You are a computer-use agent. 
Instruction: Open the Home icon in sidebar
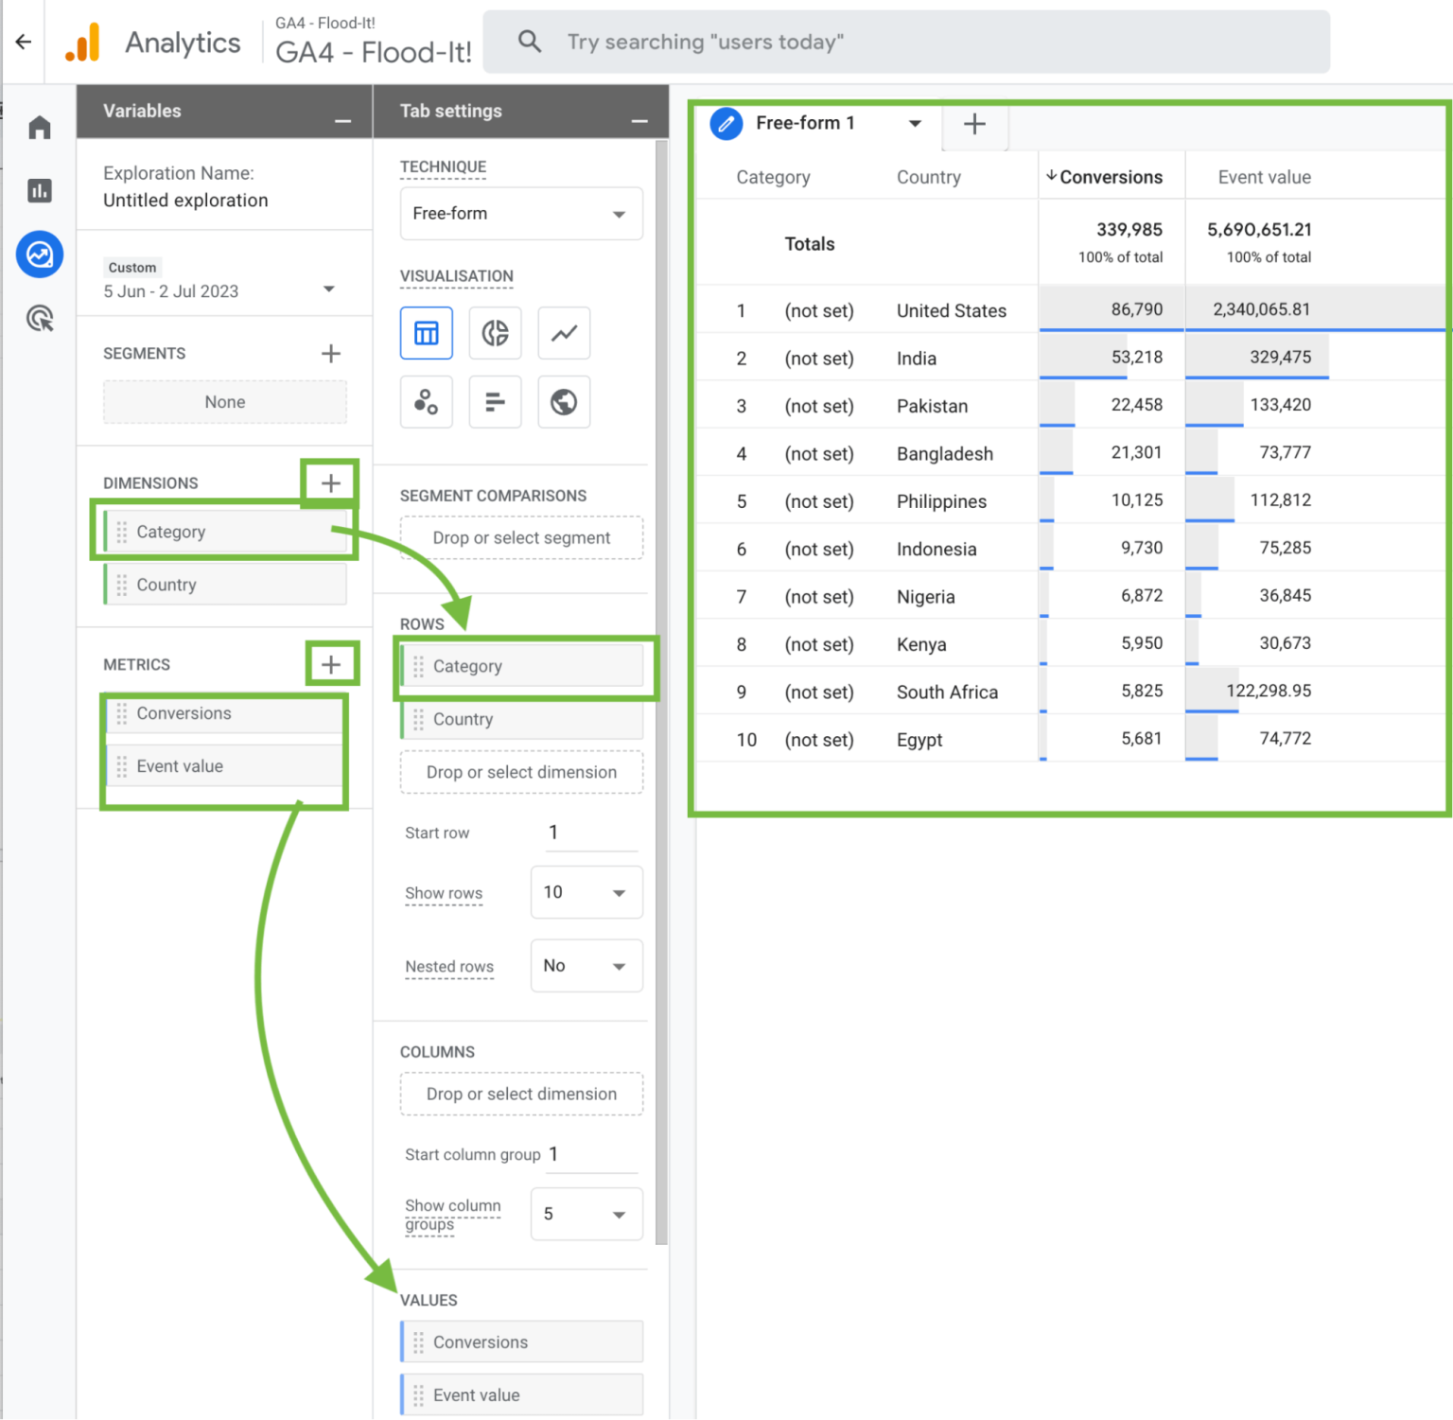40,128
